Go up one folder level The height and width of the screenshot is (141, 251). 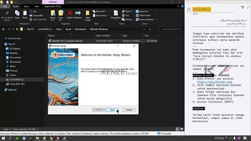click(17, 29)
